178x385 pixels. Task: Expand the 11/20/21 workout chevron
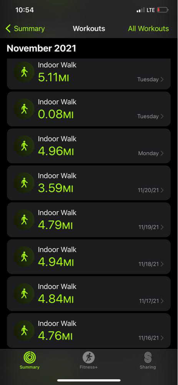click(x=162, y=190)
